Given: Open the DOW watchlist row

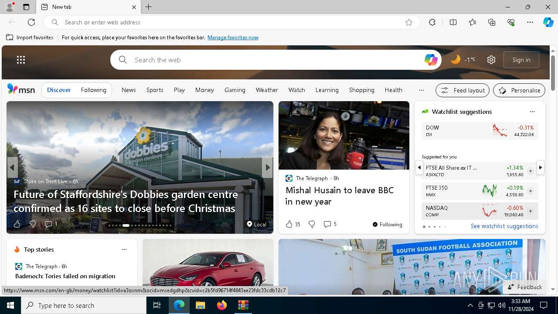Looking at the screenshot, I should [x=480, y=131].
